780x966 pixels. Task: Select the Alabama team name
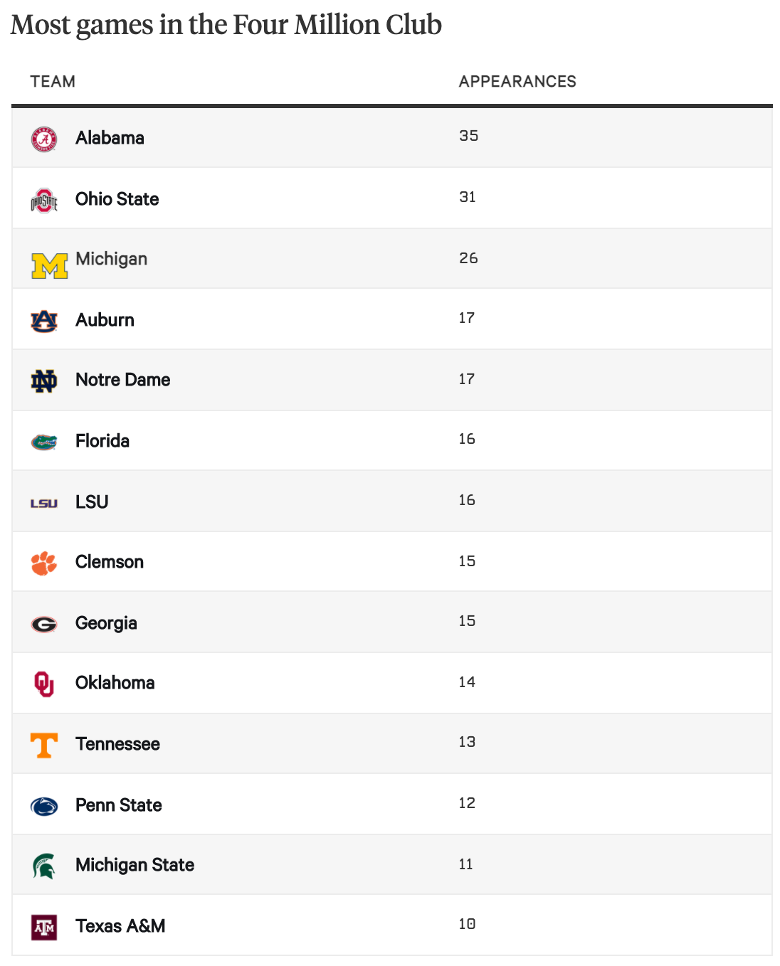point(110,138)
